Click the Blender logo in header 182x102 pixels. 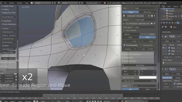tap(105, 3)
